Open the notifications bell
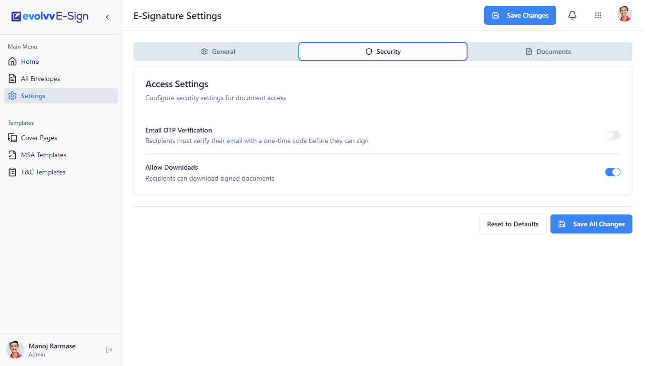 (572, 15)
